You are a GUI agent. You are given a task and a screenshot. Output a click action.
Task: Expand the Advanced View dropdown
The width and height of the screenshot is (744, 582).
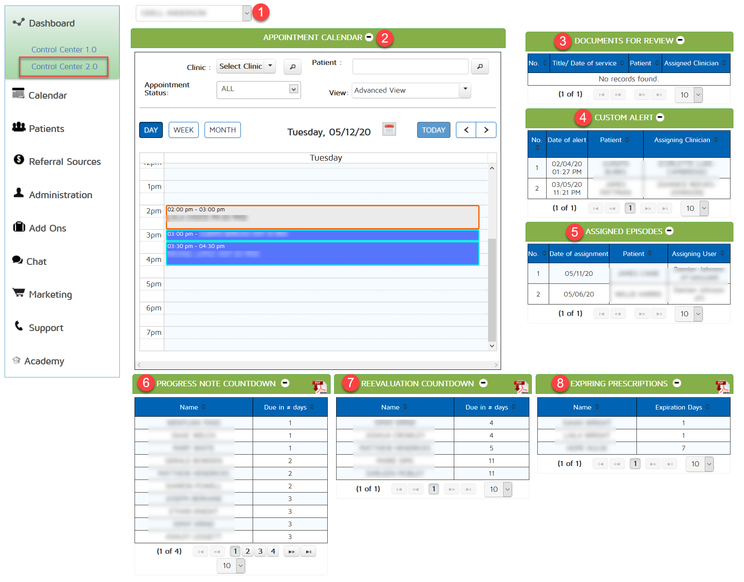pos(465,90)
